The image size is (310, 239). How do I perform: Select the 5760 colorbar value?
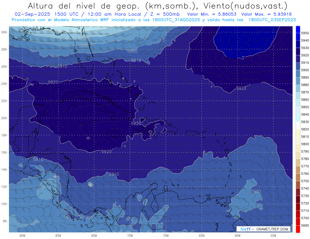point(305,174)
